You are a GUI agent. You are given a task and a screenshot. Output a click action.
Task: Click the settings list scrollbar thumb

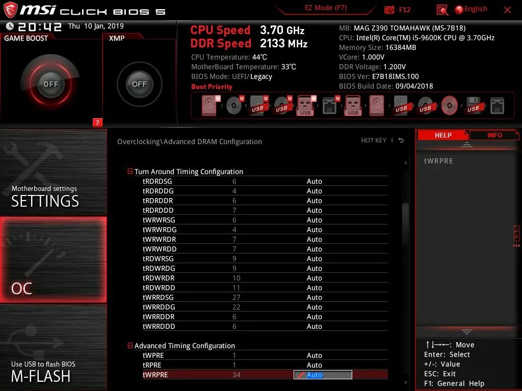405,226
